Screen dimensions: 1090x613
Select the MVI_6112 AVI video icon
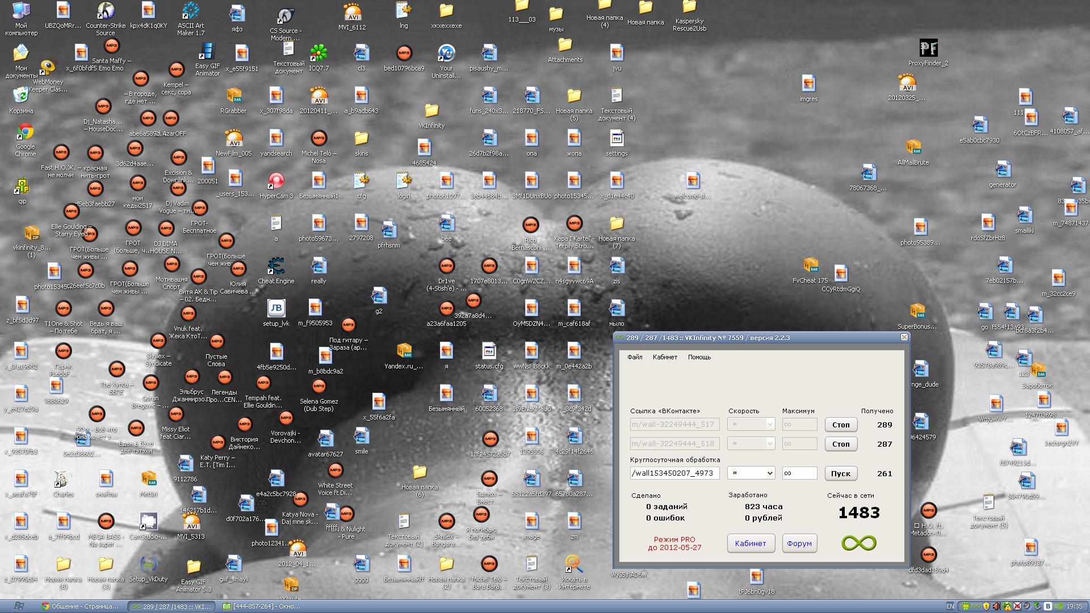[x=352, y=16]
